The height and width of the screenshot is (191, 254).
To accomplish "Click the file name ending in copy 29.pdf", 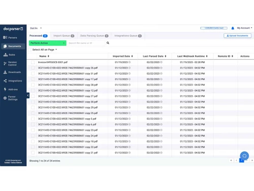I will (x=68, y=107).
